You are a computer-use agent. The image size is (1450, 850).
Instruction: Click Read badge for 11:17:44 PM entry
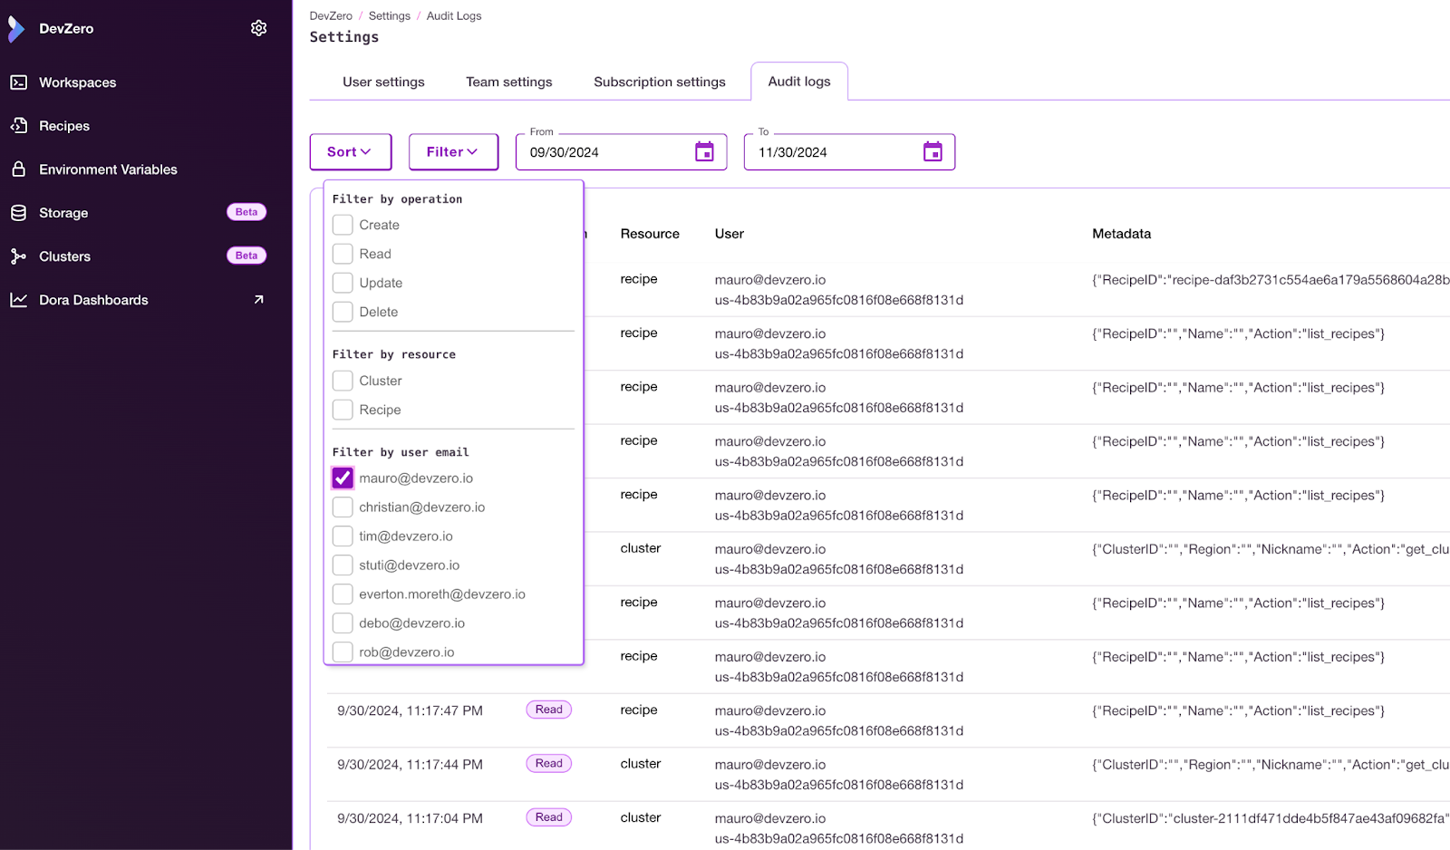(x=549, y=763)
